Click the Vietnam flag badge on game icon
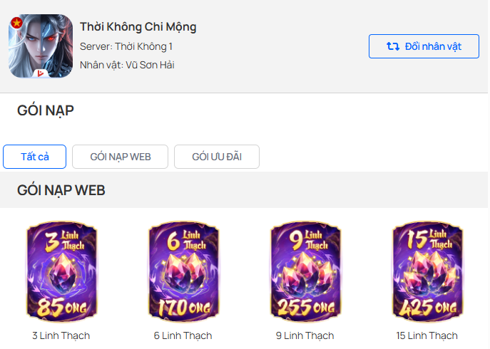 16,23
